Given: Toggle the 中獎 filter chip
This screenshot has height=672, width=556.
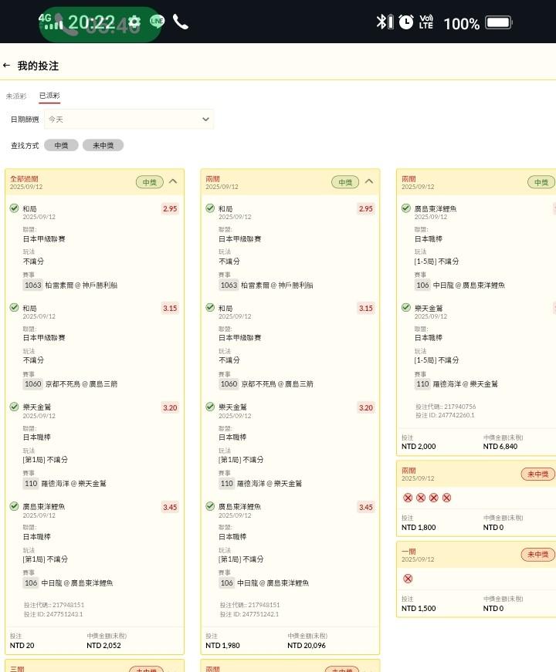Looking at the screenshot, I should tap(61, 145).
